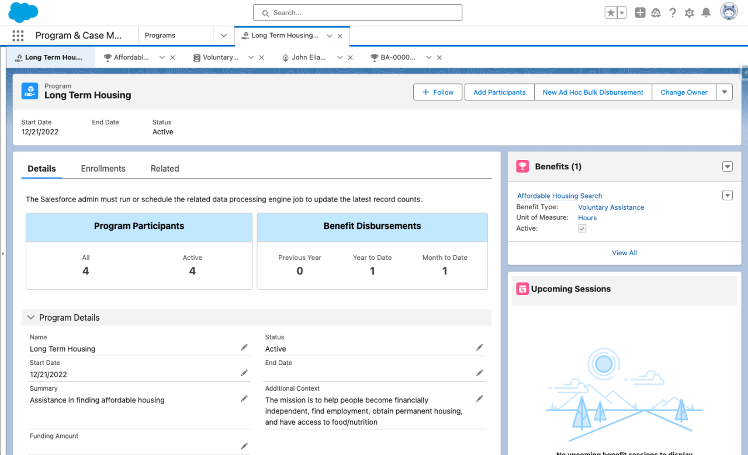Click the Change Owner button
Viewport: 748px width, 455px height.
(684, 92)
